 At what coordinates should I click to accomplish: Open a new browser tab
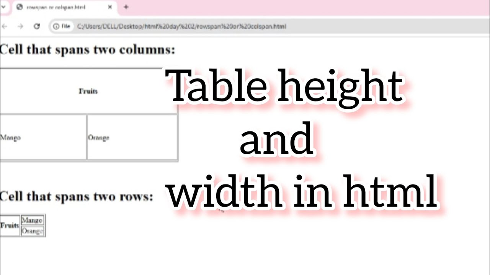pyautogui.click(x=126, y=7)
